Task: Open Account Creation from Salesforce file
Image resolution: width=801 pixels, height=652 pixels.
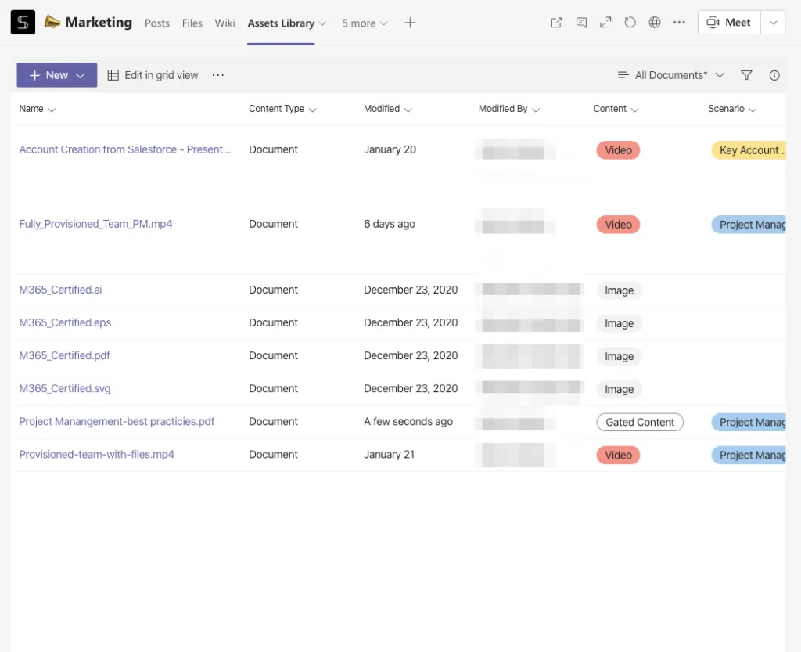Action: (x=124, y=149)
